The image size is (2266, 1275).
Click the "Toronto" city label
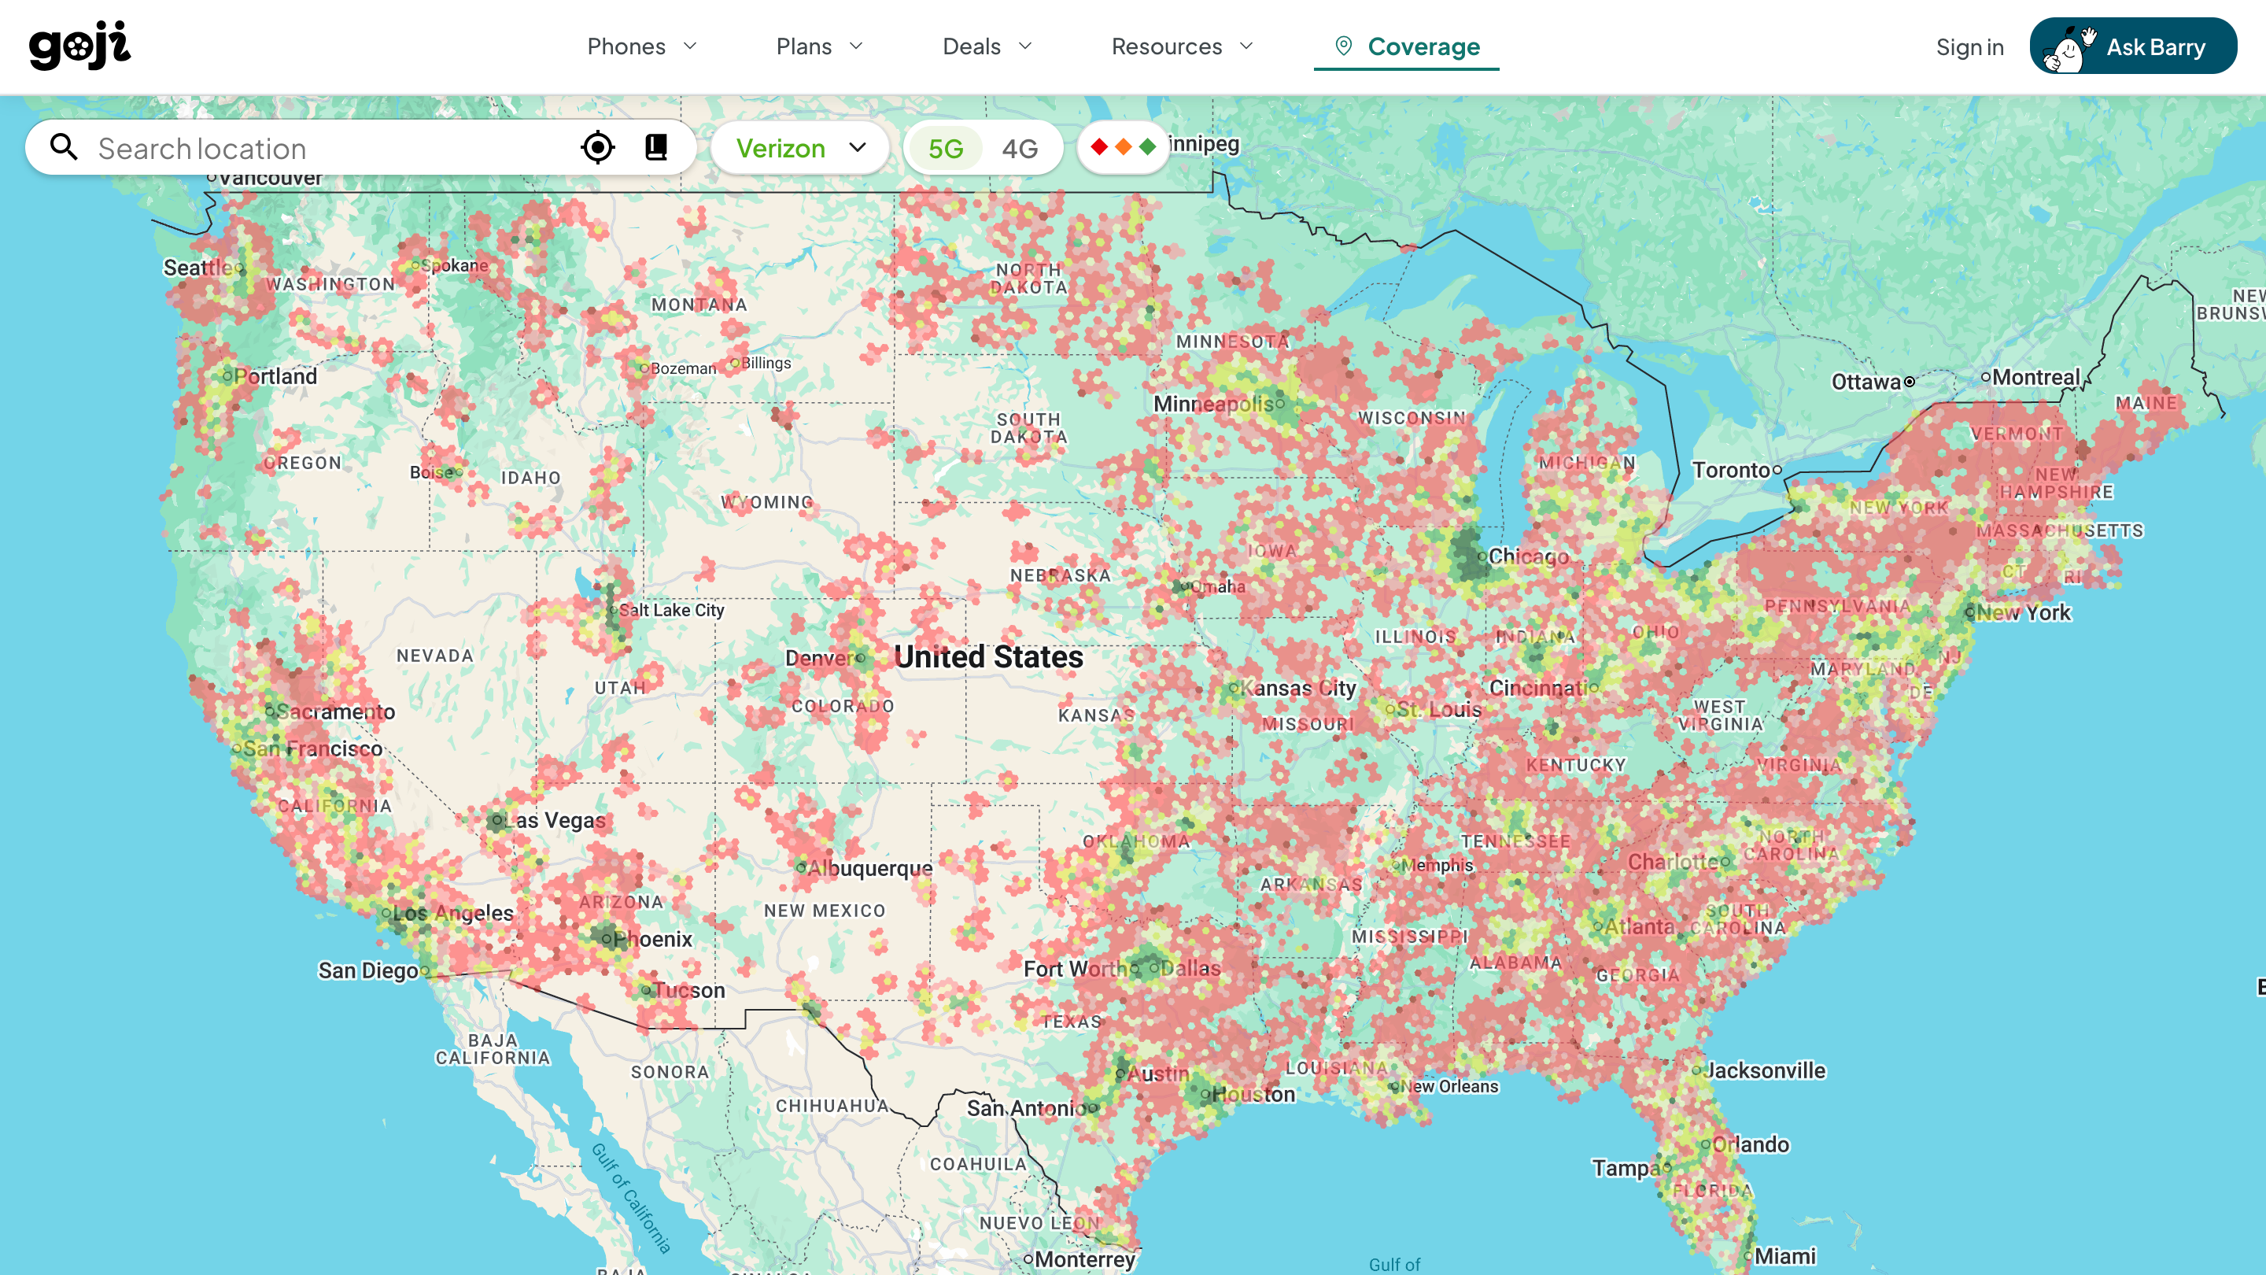[x=1731, y=470]
